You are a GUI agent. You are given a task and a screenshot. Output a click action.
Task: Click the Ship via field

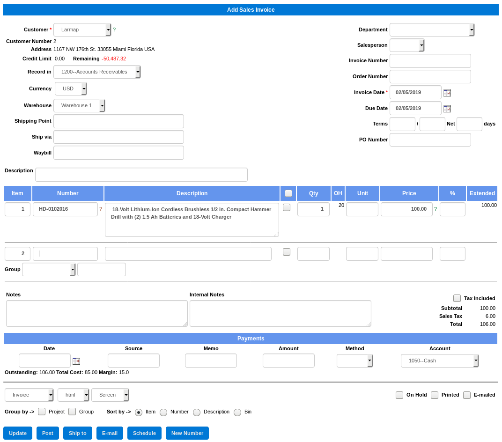[x=119, y=137]
